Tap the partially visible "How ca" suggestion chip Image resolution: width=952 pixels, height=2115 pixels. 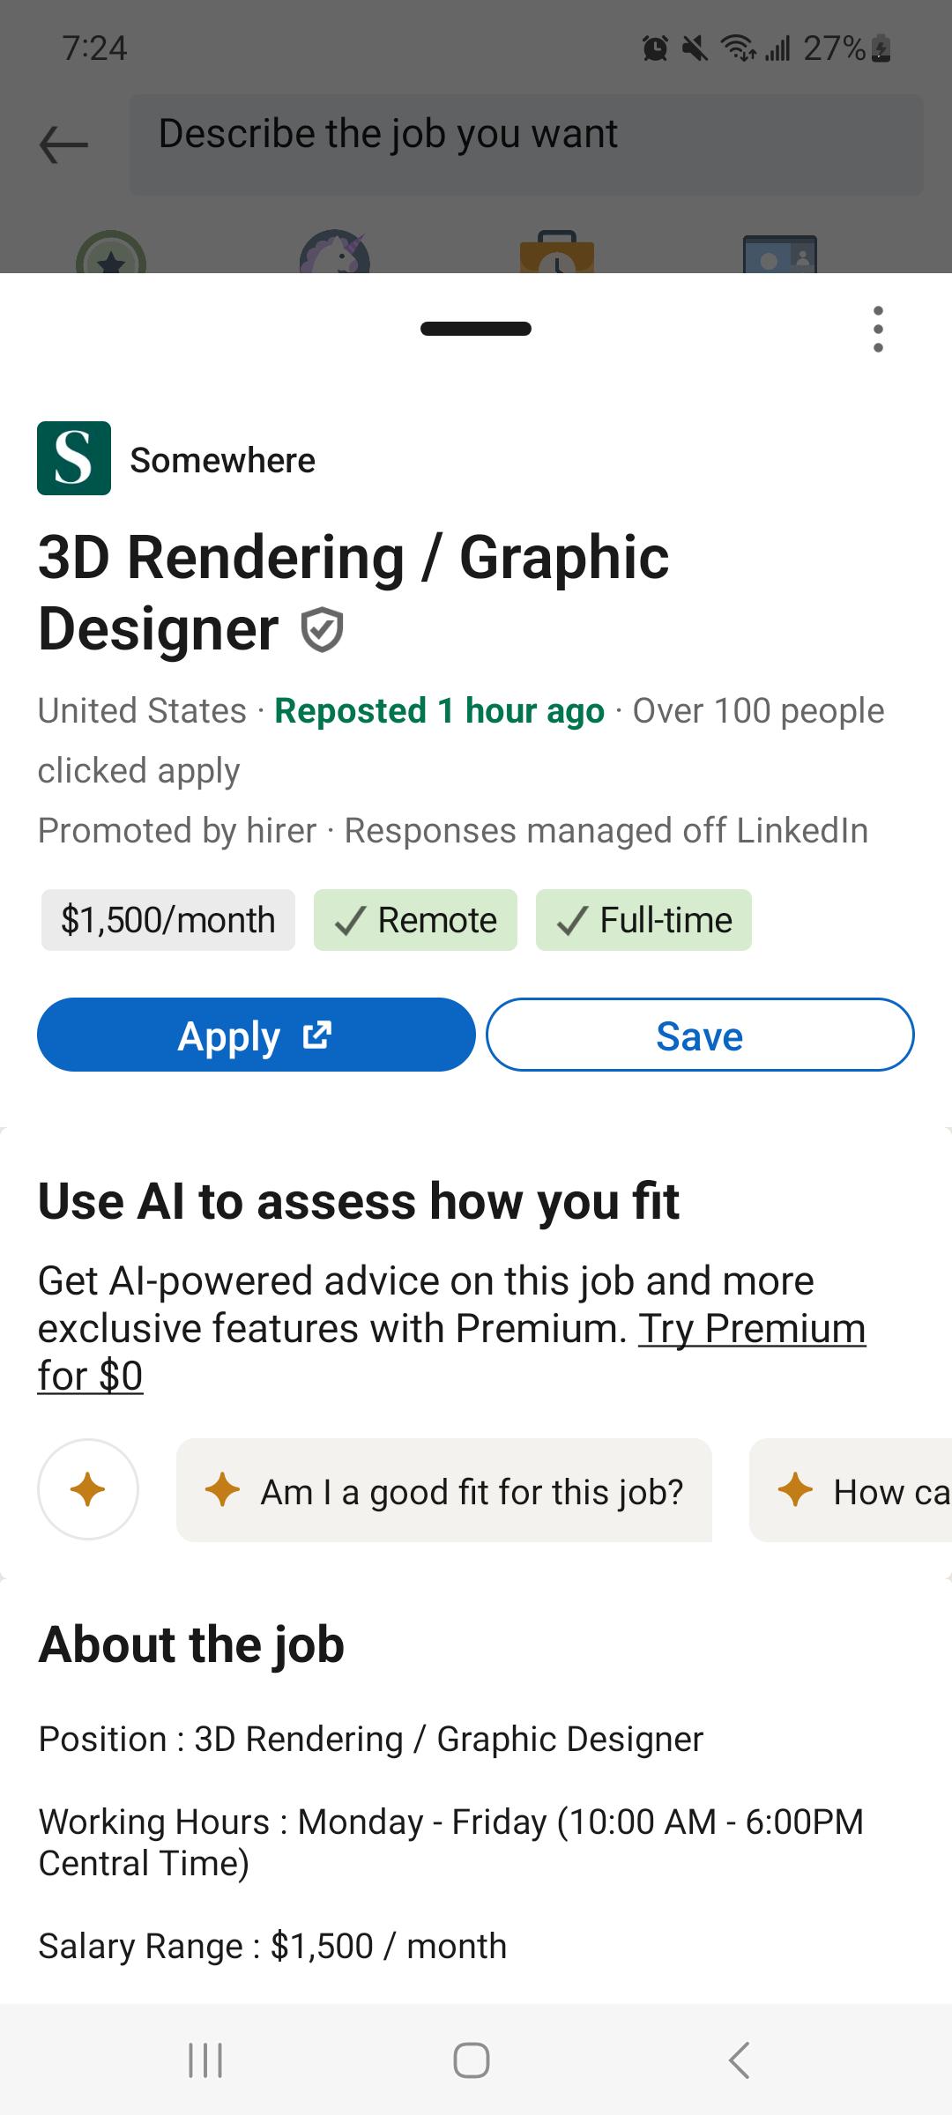coord(851,1490)
